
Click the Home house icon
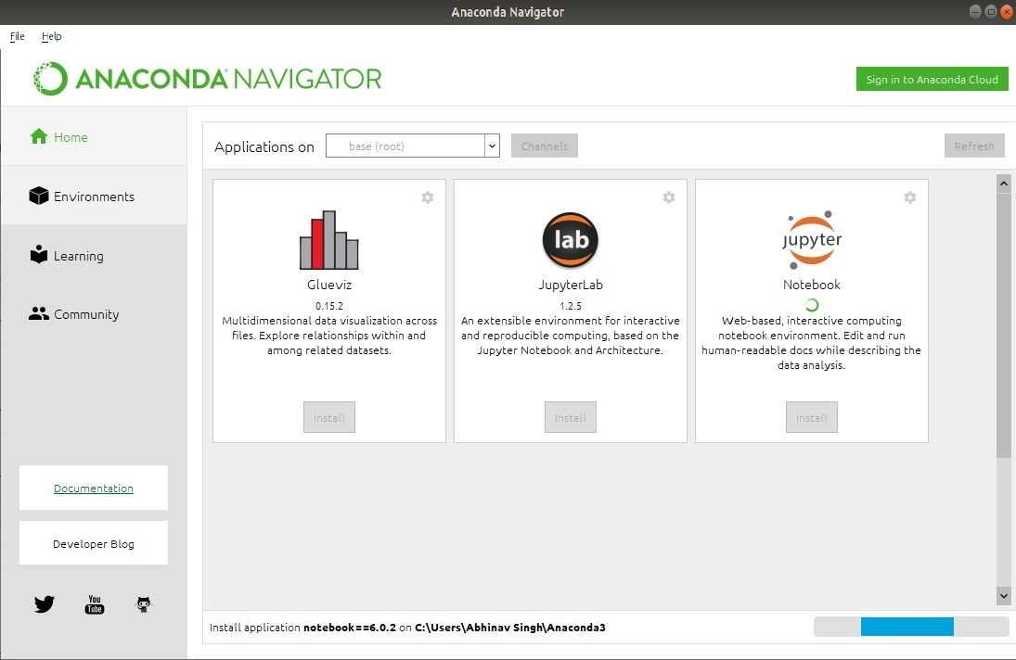39,136
